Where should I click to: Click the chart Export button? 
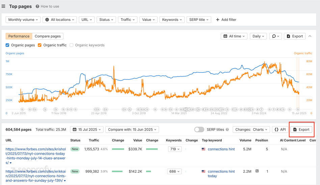295,36
